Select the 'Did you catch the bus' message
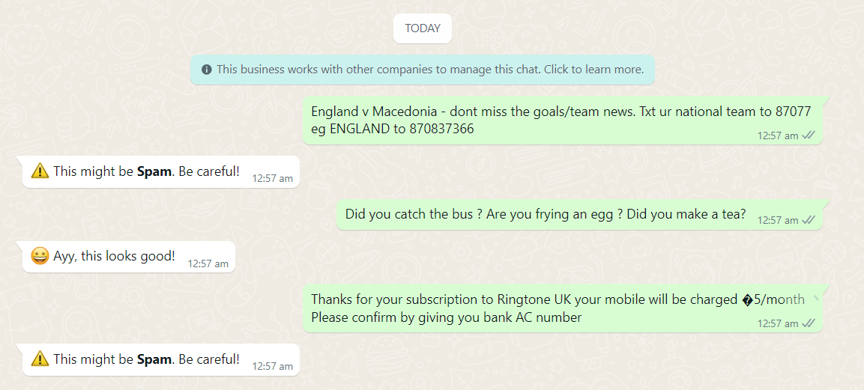Image resolution: width=864 pixels, height=390 pixels. point(545,214)
